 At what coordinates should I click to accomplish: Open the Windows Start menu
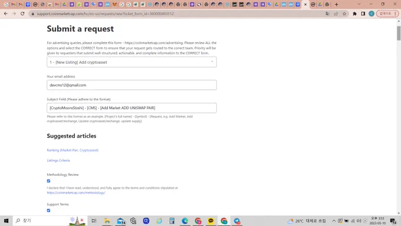[x=6, y=221]
